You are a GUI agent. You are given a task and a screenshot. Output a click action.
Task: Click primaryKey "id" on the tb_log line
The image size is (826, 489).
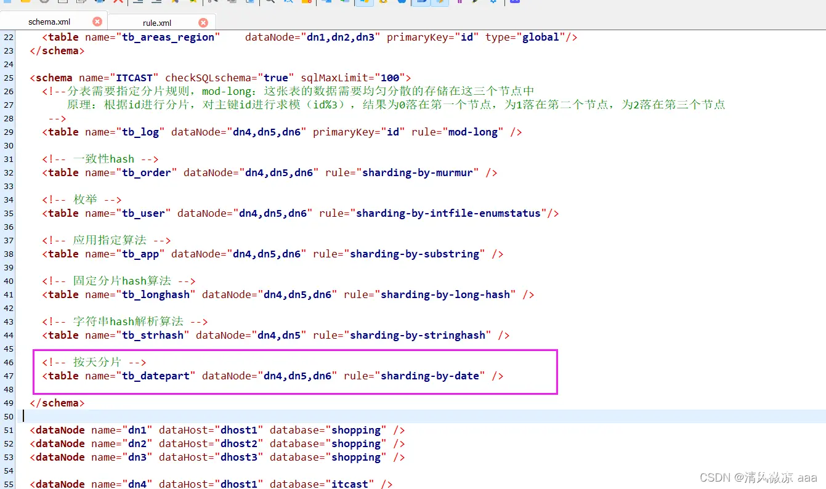393,132
